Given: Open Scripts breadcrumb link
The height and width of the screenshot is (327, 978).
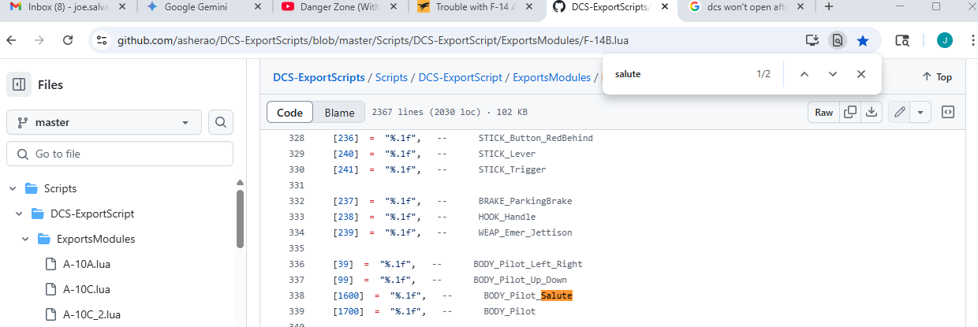Looking at the screenshot, I should (391, 77).
